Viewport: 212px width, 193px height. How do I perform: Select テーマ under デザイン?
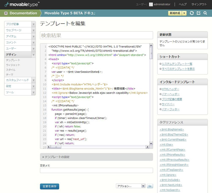(x=10, y=74)
